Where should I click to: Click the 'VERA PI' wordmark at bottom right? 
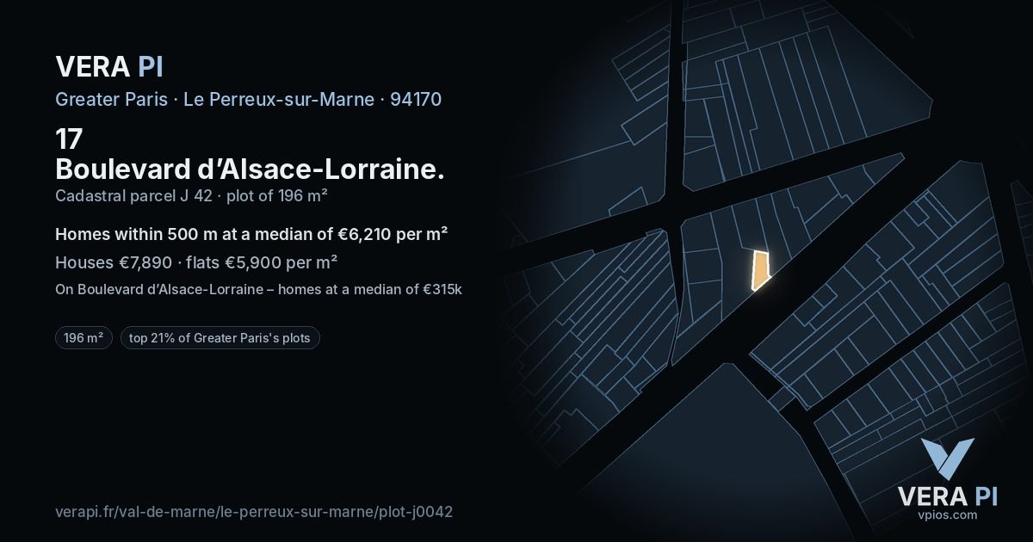pyautogui.click(x=947, y=496)
